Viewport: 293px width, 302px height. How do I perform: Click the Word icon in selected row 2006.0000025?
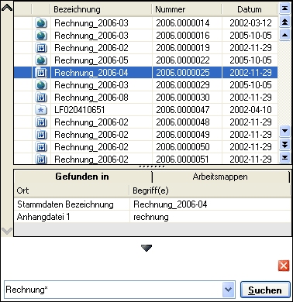(41, 73)
